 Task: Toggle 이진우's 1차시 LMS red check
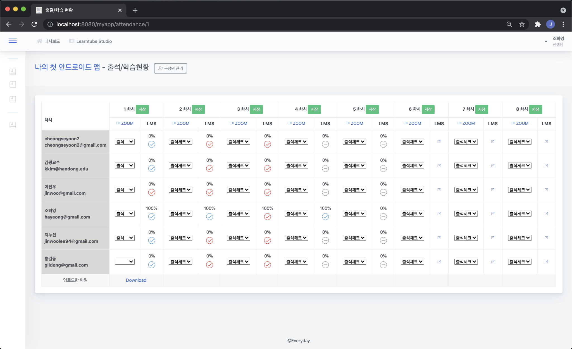point(151,192)
